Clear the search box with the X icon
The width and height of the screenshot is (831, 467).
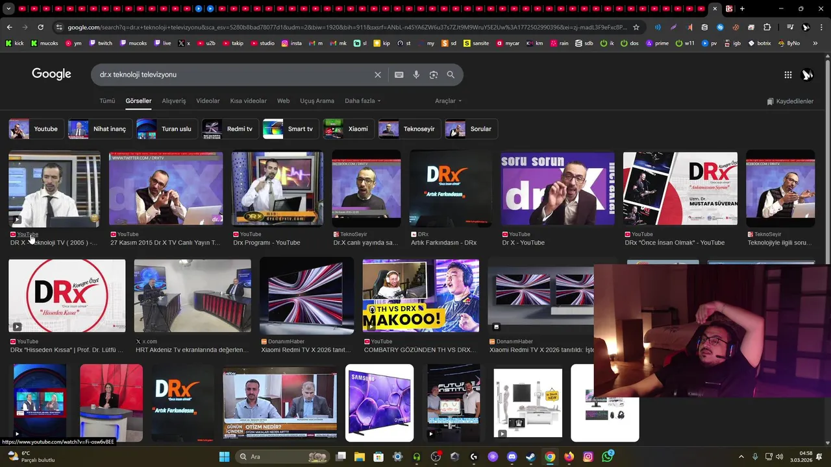coord(377,75)
